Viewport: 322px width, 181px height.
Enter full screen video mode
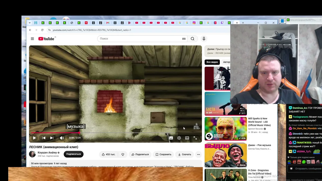tap(195, 138)
